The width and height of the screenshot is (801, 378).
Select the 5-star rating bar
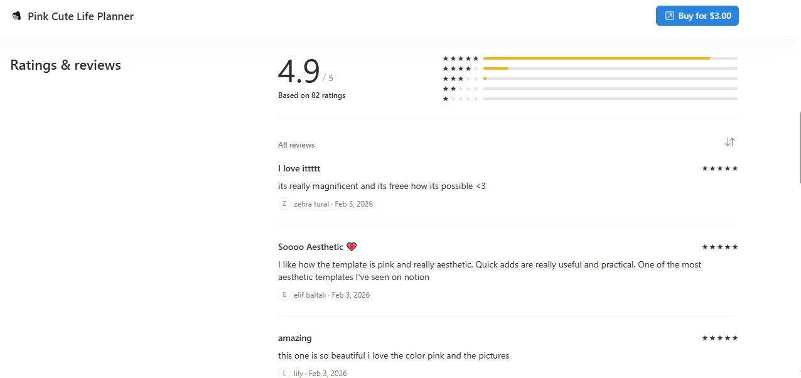[x=610, y=58]
